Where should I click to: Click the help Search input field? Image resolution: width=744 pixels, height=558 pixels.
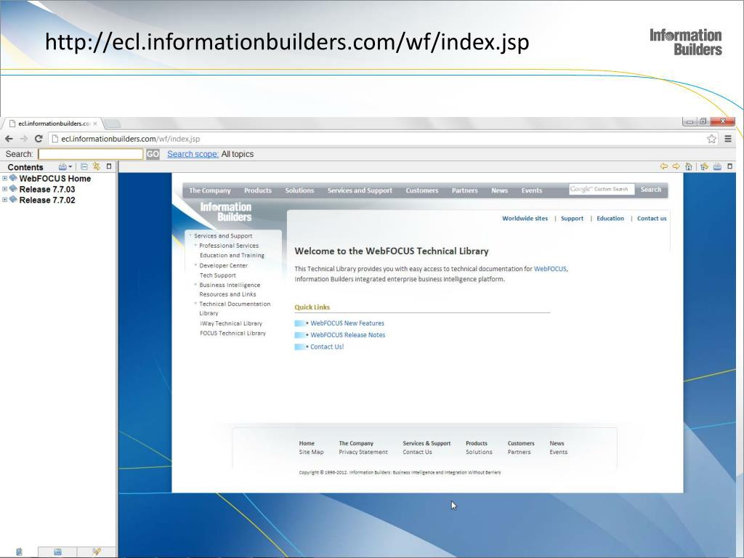[x=90, y=154]
